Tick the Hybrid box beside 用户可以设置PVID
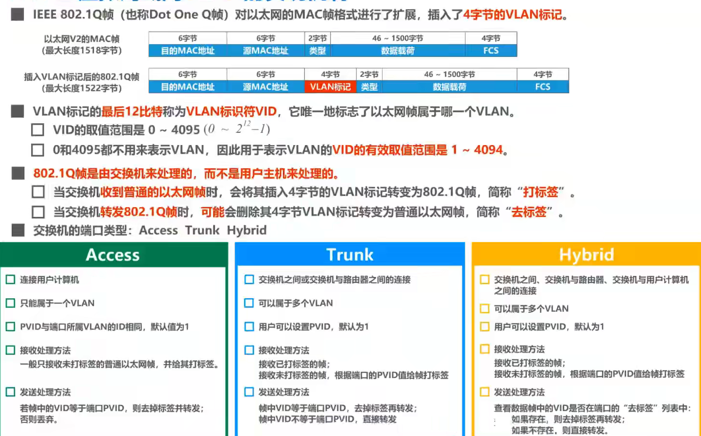Viewport: 701px width, 436px height. click(484, 327)
